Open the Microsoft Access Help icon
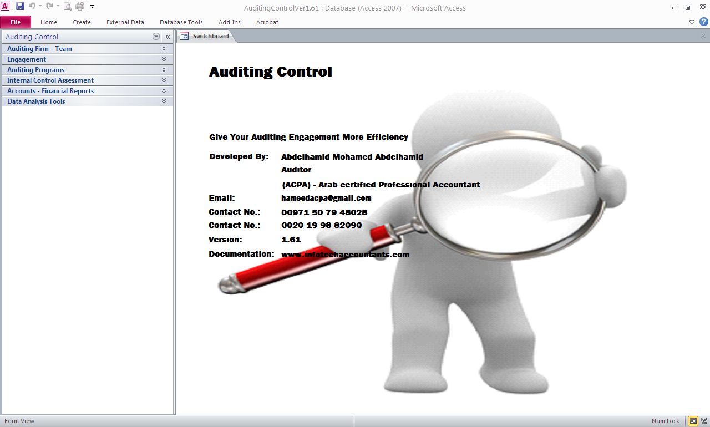Screen dimensions: 710x427 click(703, 22)
